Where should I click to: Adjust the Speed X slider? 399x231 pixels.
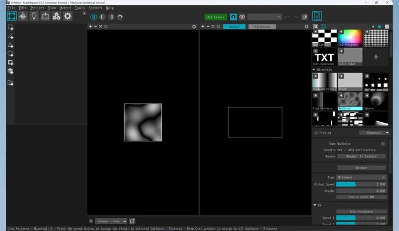(361, 218)
